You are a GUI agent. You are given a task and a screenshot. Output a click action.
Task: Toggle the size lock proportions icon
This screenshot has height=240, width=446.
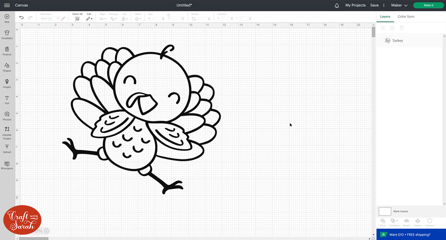tap(168, 15)
